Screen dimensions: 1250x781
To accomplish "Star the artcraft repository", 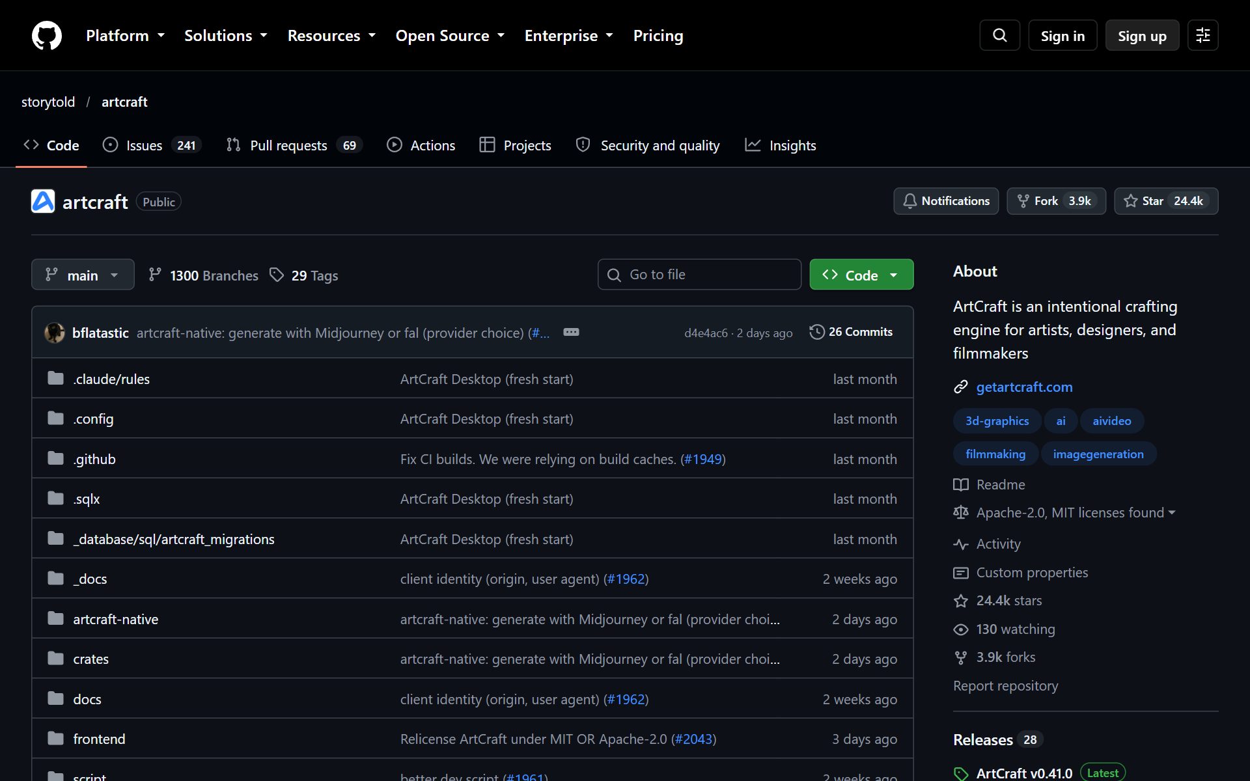I will [1165, 201].
